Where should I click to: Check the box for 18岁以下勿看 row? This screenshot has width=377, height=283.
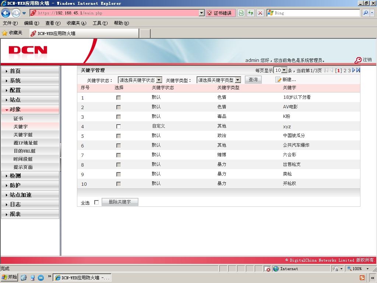click(x=119, y=98)
